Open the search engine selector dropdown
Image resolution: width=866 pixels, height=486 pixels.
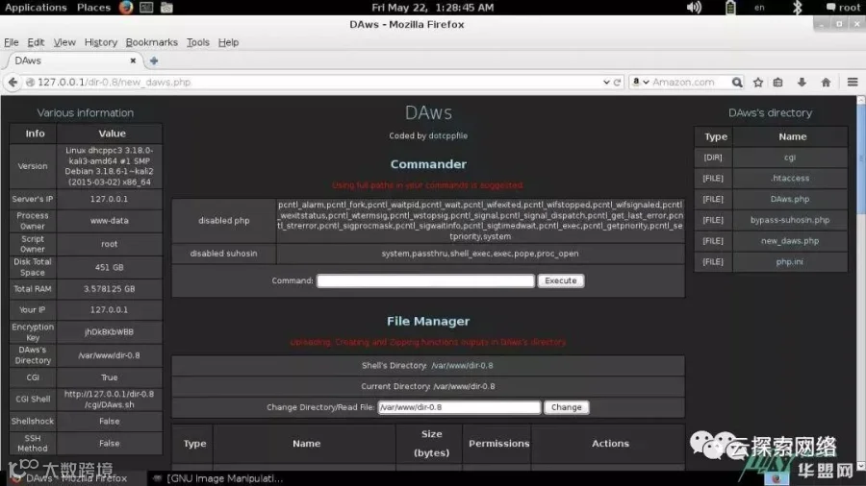(x=640, y=82)
